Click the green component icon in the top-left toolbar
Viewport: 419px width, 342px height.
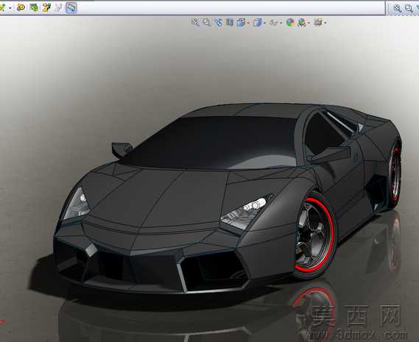(x=34, y=7)
